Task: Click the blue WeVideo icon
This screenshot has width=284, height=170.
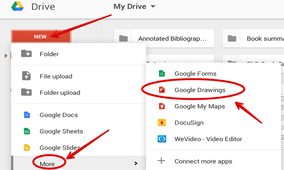Action: tap(162, 139)
